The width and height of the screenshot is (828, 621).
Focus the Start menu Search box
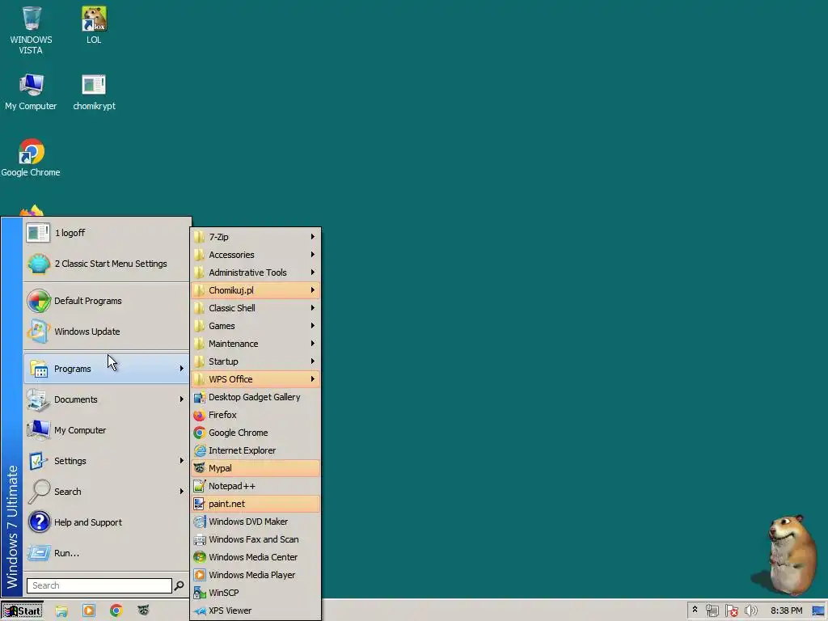click(x=99, y=585)
